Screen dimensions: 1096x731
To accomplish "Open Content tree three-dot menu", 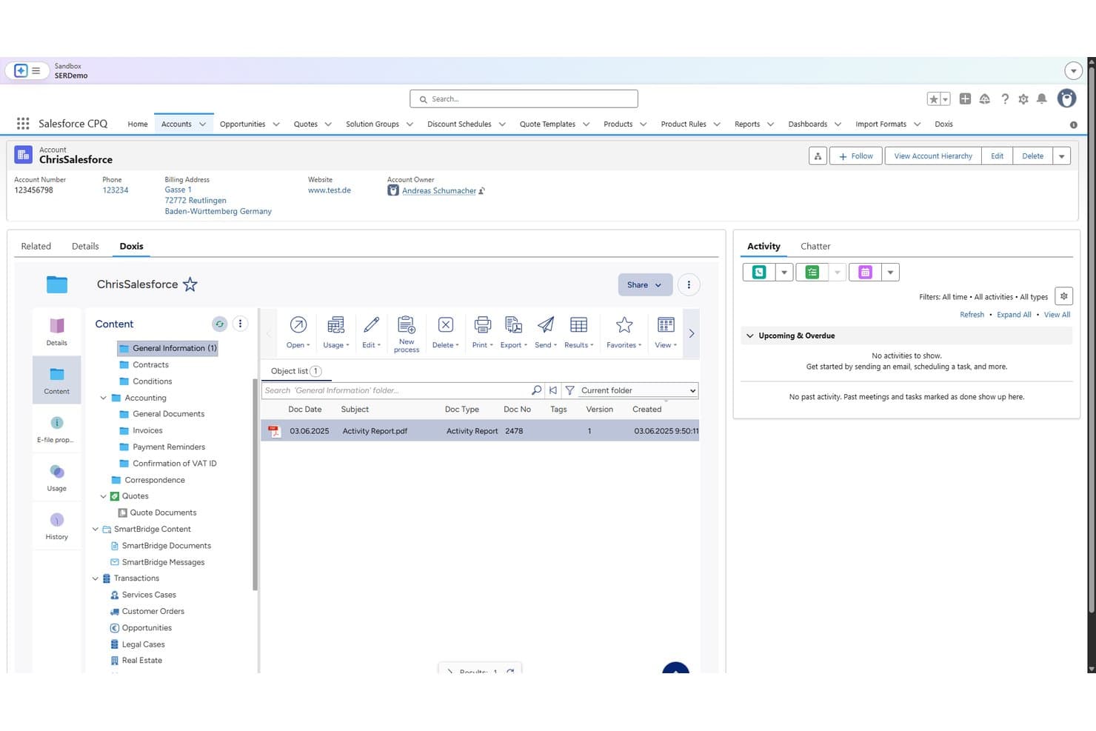I will click(240, 324).
